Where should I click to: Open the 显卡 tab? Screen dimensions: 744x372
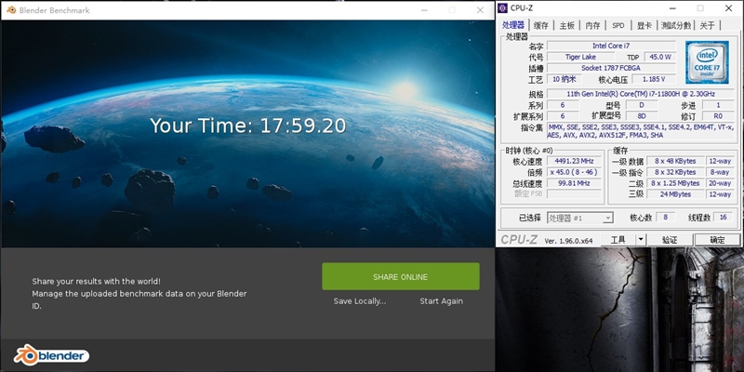644,26
